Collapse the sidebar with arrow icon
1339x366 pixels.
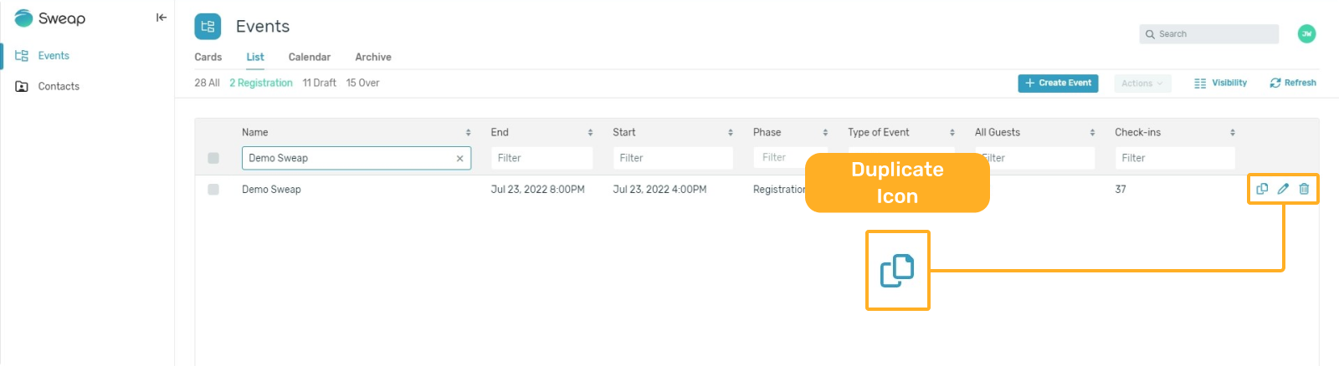(162, 18)
